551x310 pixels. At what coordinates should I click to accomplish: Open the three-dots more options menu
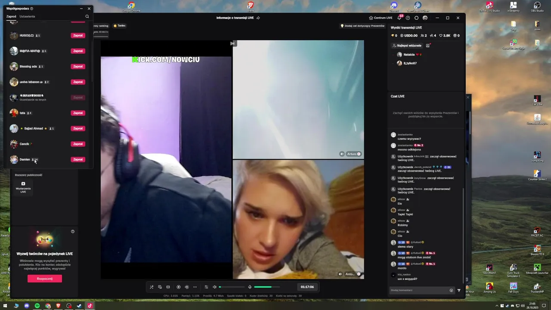pos(195,287)
